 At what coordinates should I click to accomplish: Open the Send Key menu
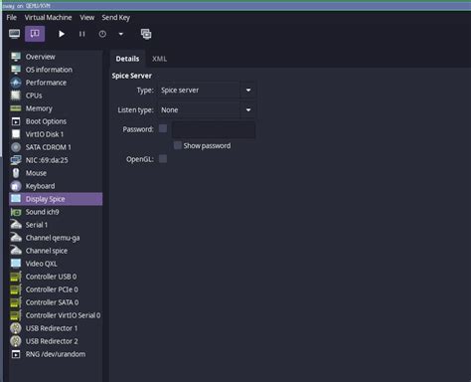coord(116,18)
